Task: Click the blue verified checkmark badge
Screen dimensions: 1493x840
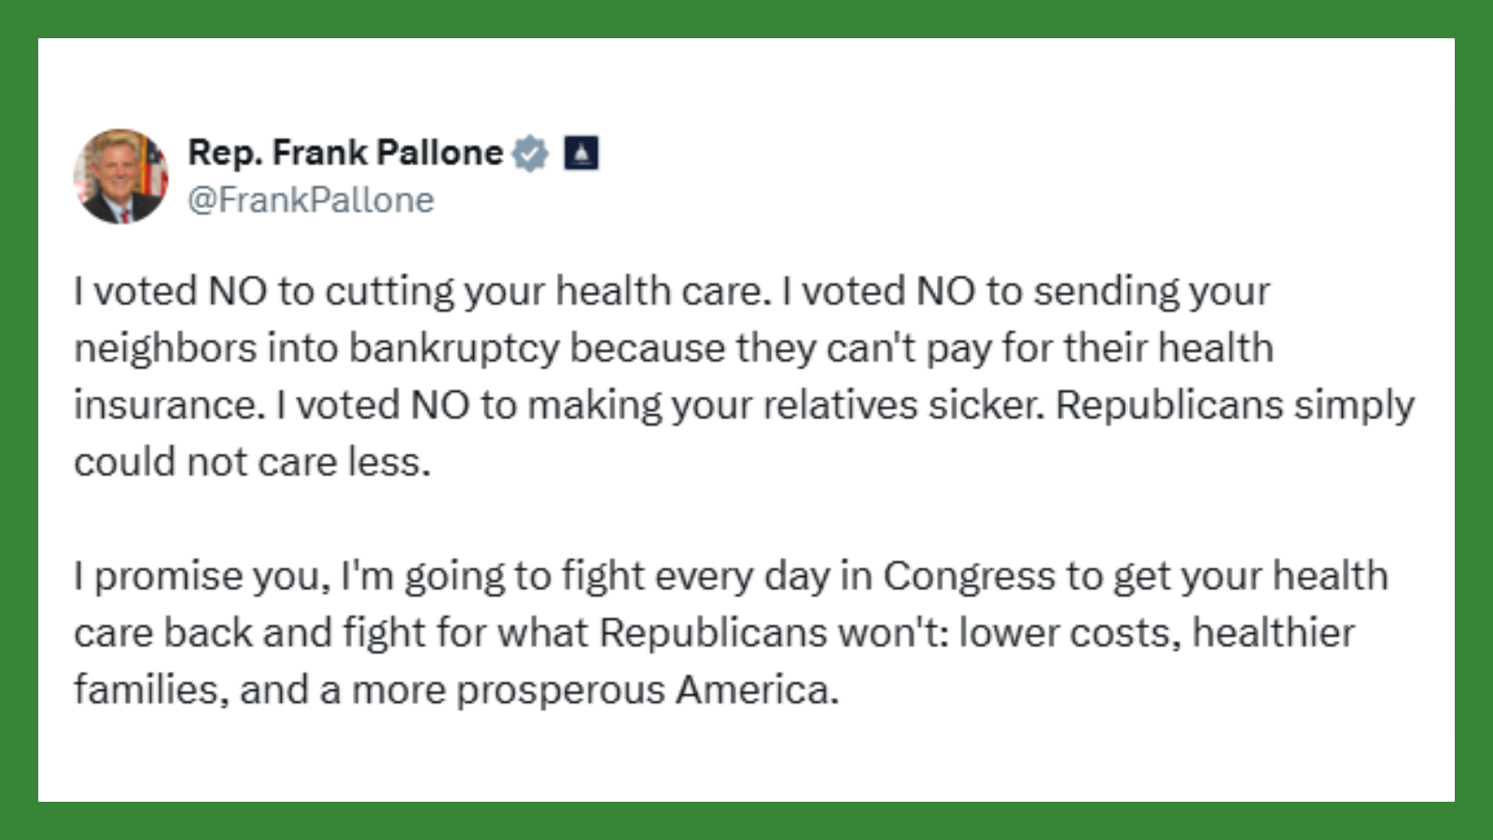Action: [x=530, y=153]
